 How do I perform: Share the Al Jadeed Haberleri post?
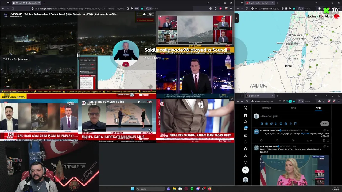[x=328, y=141]
